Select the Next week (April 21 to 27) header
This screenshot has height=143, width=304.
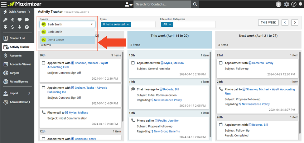click(x=258, y=40)
